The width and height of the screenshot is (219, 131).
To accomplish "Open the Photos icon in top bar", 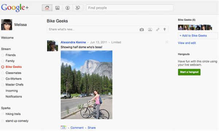I will tap(57, 8).
